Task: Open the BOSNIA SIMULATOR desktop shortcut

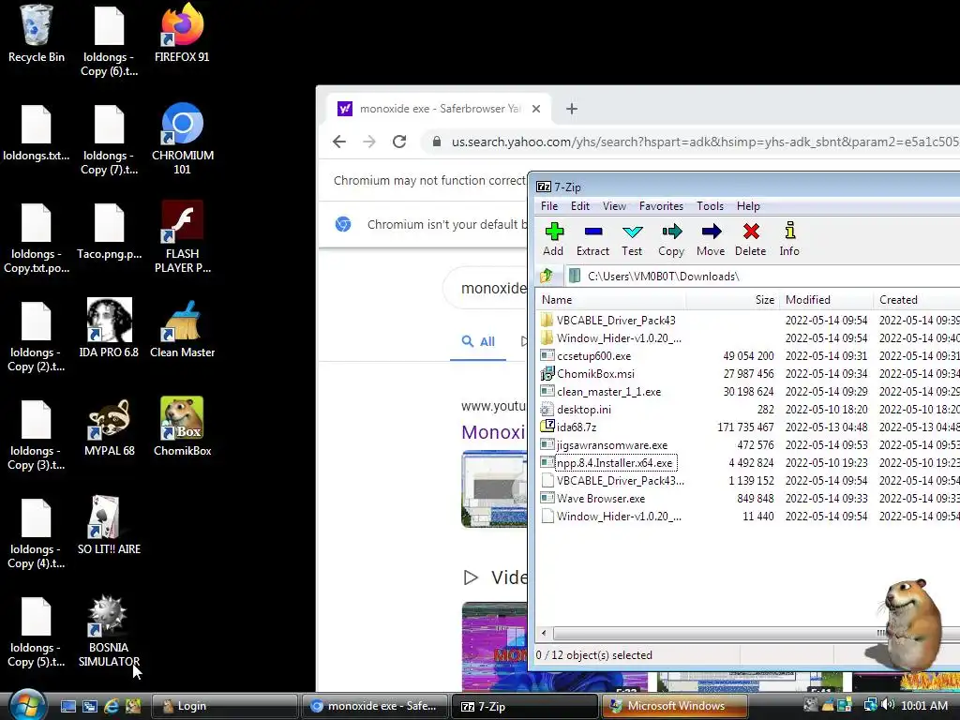Action: click(x=109, y=631)
